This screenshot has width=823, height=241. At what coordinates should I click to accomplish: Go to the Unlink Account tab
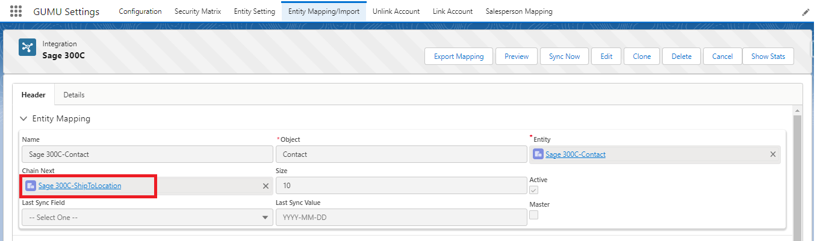tap(396, 11)
